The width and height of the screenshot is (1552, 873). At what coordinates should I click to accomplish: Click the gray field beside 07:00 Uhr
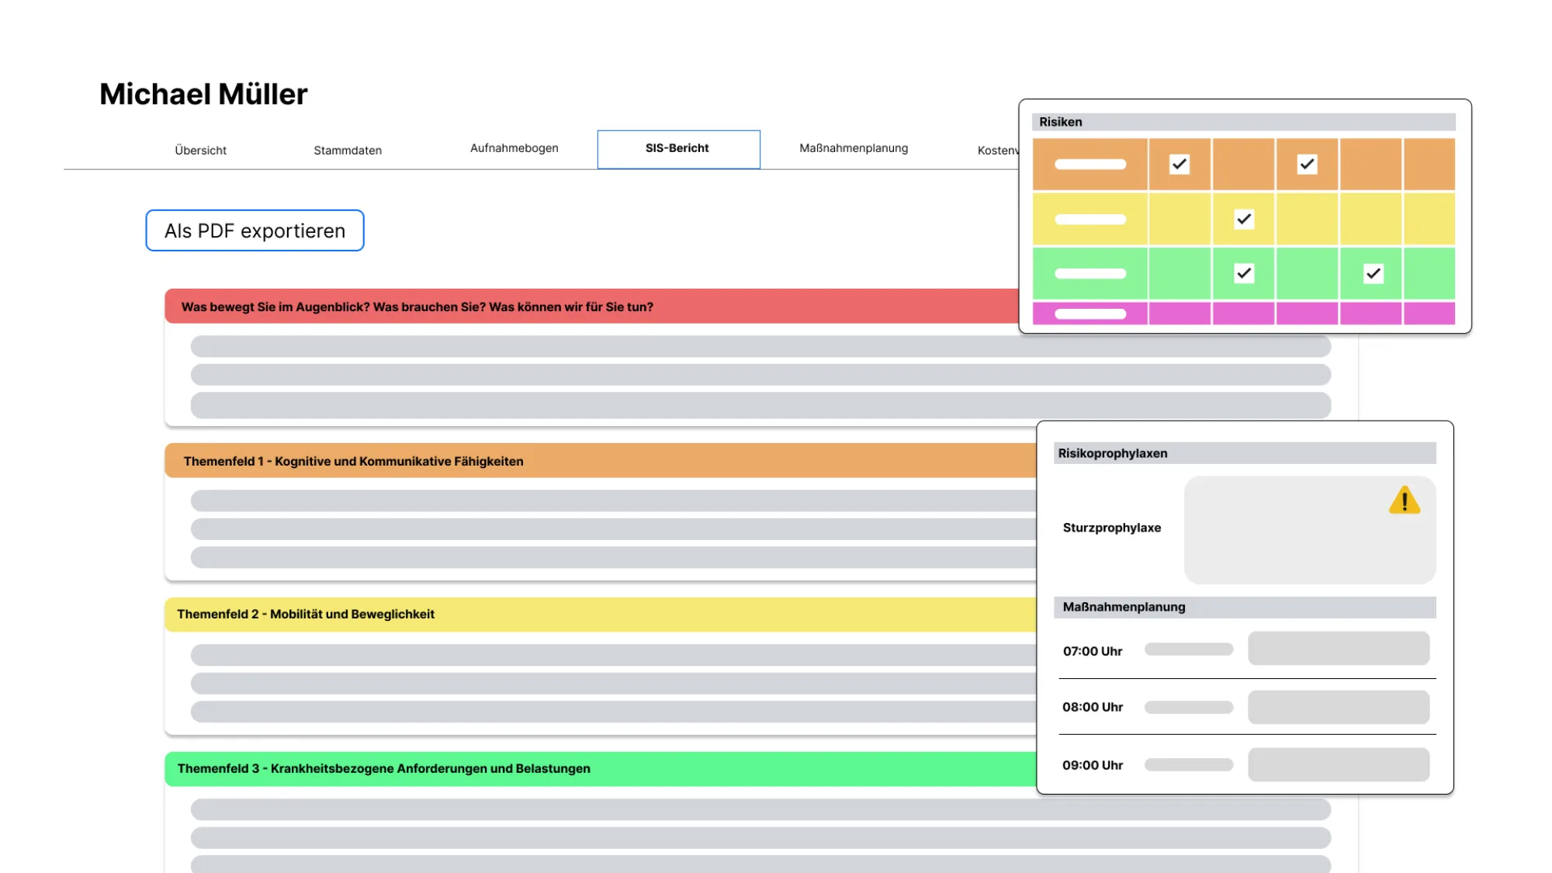(x=1339, y=648)
